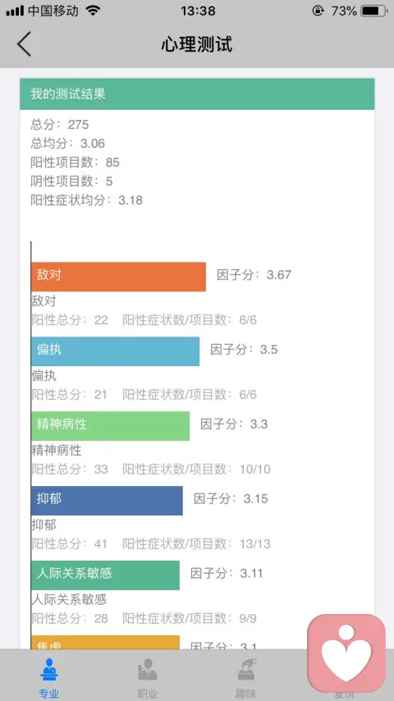Select the 职业 tab icon

[x=148, y=670]
